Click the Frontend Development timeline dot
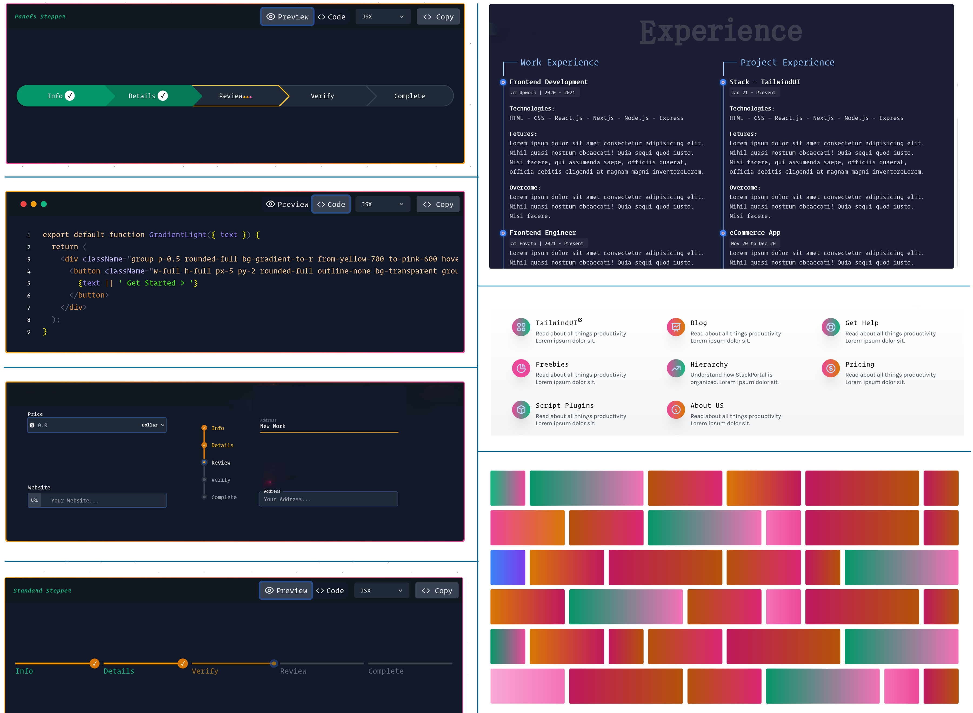 click(x=503, y=82)
